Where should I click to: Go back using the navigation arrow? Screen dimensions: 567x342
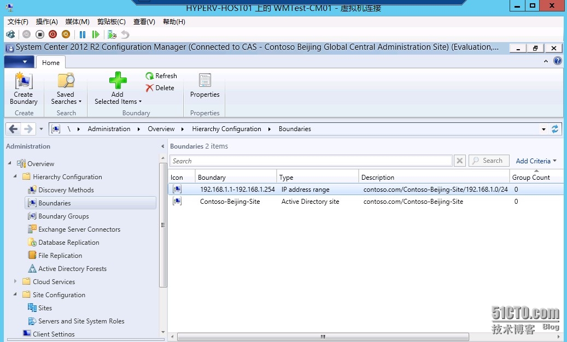tap(13, 129)
